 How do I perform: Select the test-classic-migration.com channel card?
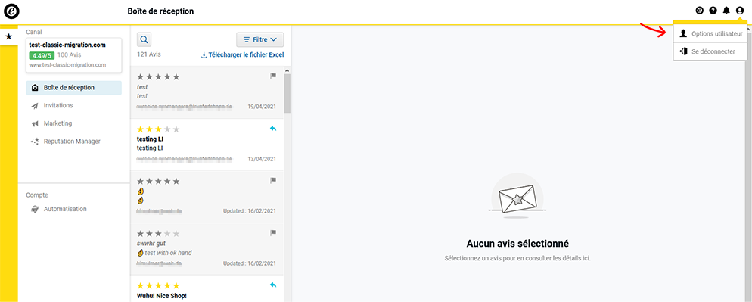click(x=74, y=55)
